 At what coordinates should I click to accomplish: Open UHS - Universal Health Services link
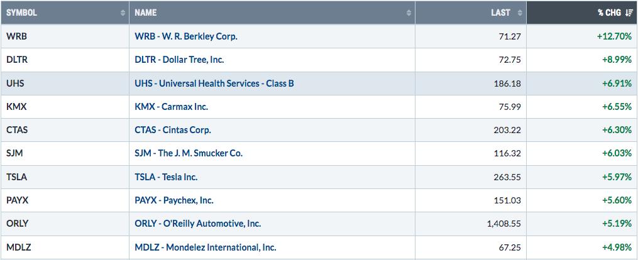(214, 84)
